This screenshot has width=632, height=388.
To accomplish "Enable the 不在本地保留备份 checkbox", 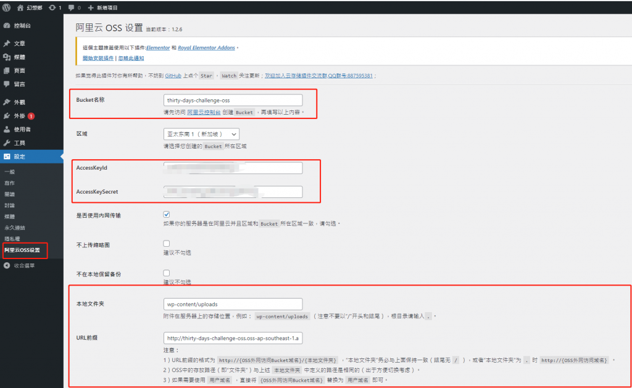I will (167, 273).
